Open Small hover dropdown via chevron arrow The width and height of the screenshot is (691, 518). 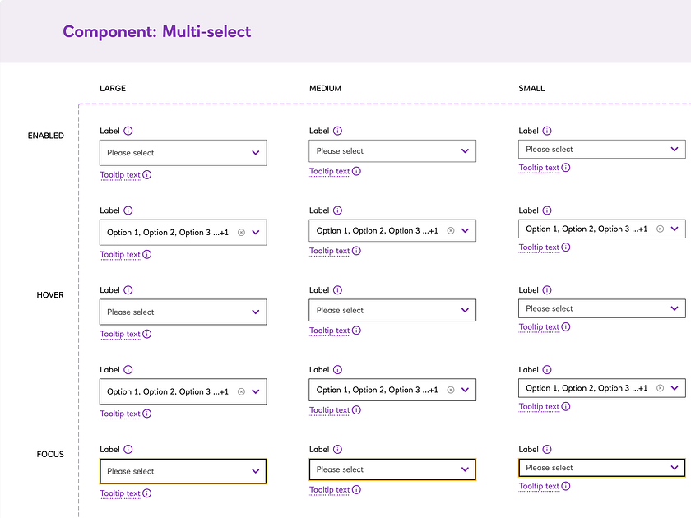click(x=675, y=308)
